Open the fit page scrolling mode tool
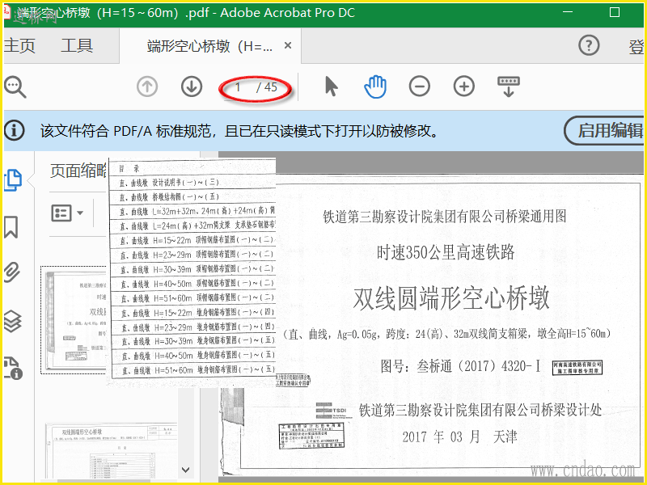The height and width of the screenshot is (485, 647). click(509, 86)
